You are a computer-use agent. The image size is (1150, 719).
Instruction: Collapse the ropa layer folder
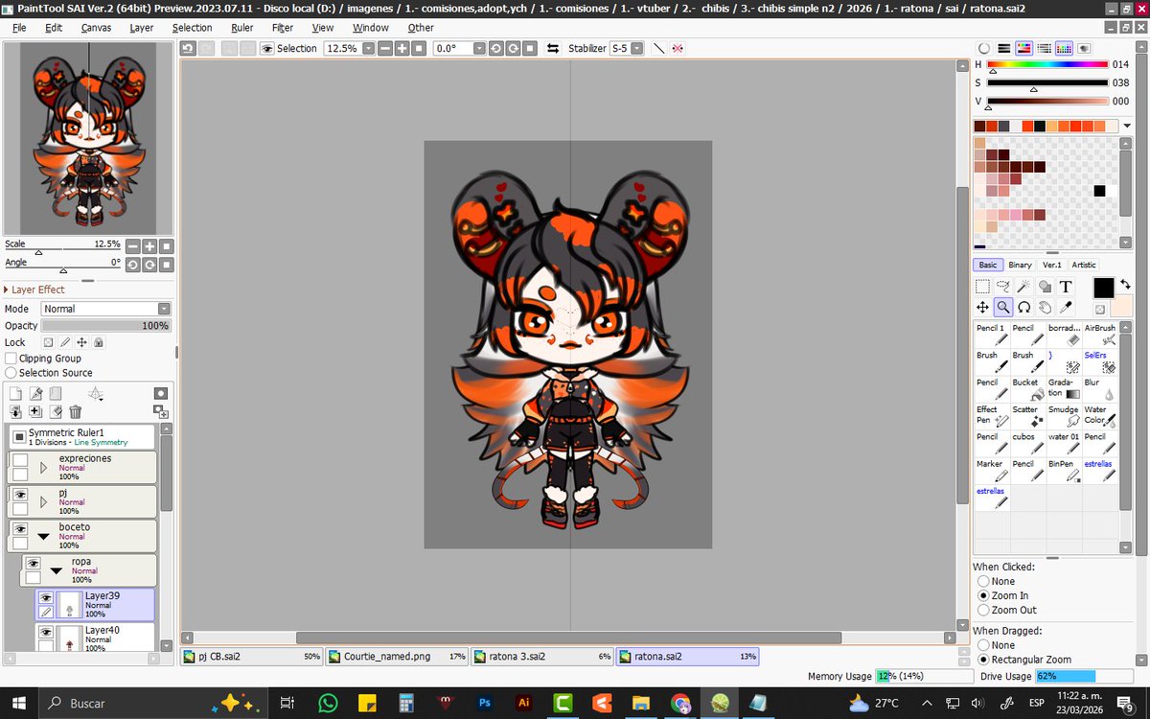[57, 571]
